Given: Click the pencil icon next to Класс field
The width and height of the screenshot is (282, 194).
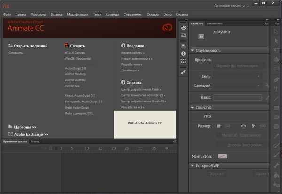Looking at the screenshot, I should click(x=267, y=98).
